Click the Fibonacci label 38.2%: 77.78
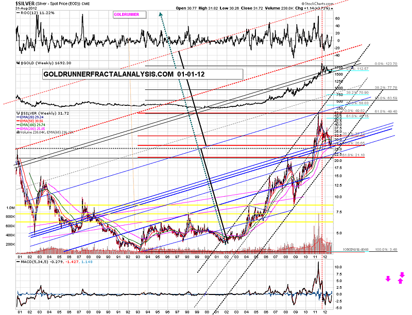Image resolution: width=412 pixels, height=315 pixels. [x=386, y=87]
